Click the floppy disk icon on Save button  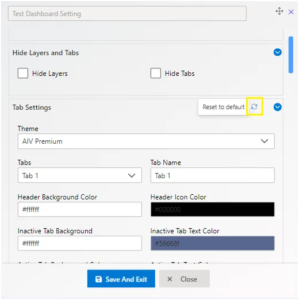pos(98,279)
